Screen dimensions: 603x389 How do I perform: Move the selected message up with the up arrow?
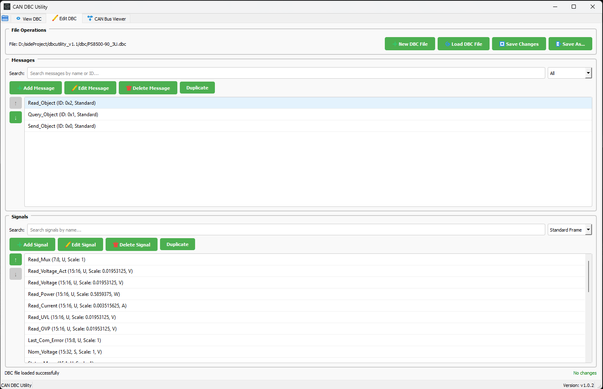15,103
